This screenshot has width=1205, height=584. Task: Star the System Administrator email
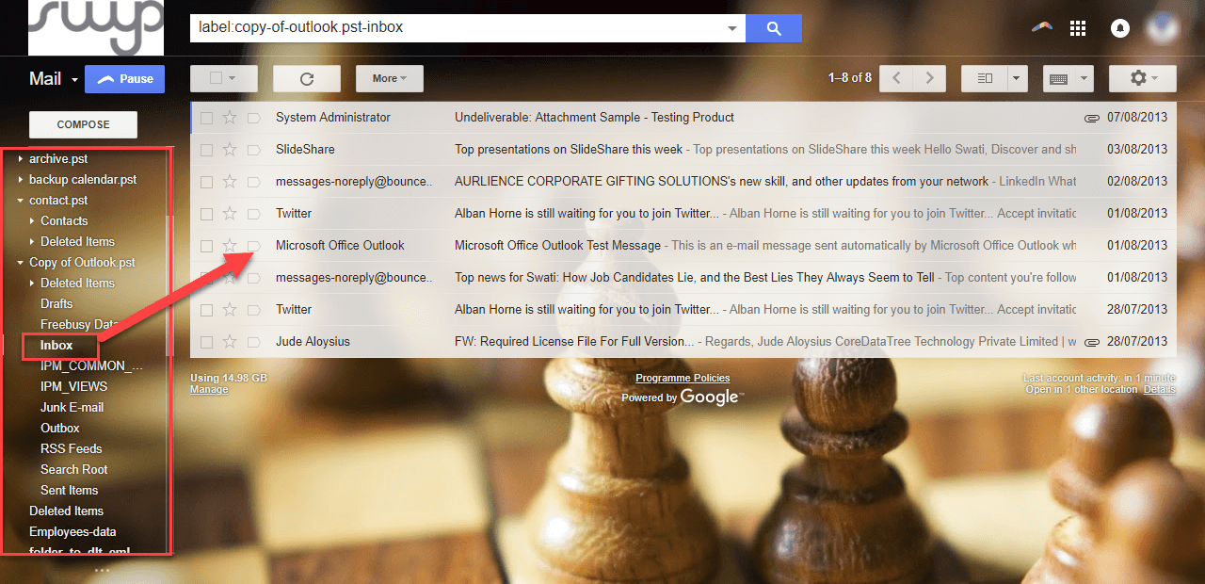(230, 118)
